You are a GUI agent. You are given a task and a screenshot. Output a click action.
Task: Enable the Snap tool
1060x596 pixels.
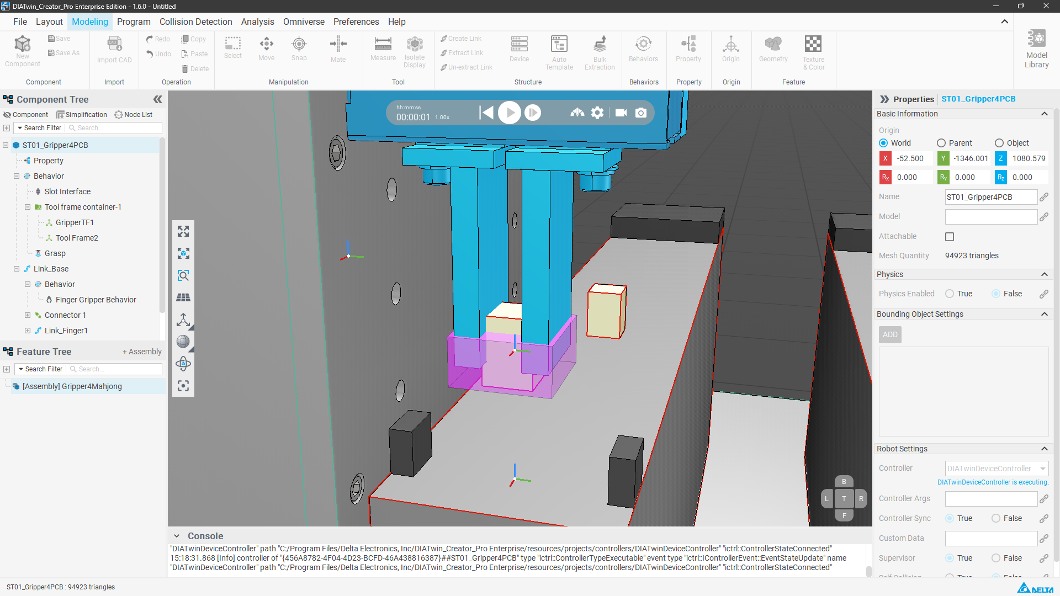coord(299,48)
